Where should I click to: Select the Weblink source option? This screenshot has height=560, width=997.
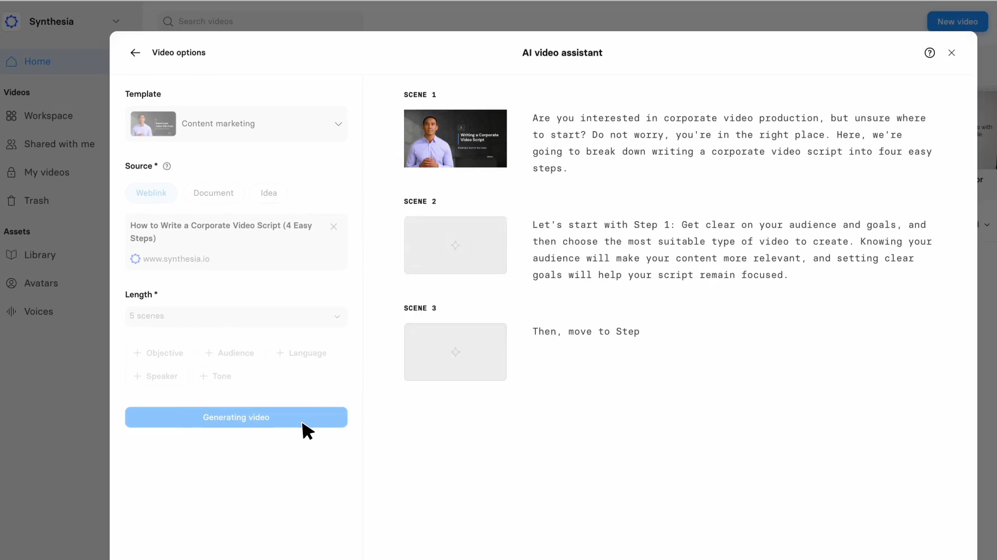tap(151, 193)
